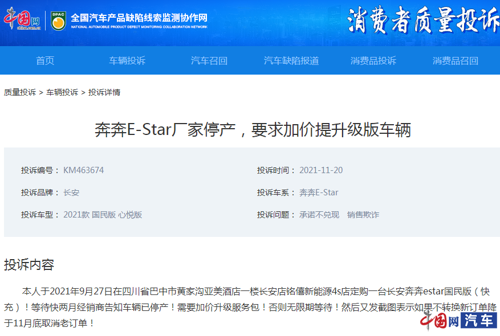This screenshot has width=500, height=336.
Task: Go to the 车辆投诉 navigation tab
Action: (127, 61)
